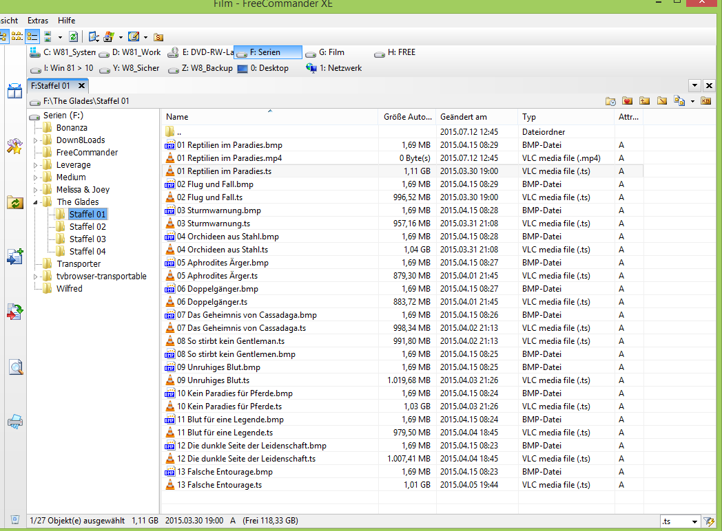Switch to drive E: DVD-RW

pyautogui.click(x=200, y=52)
